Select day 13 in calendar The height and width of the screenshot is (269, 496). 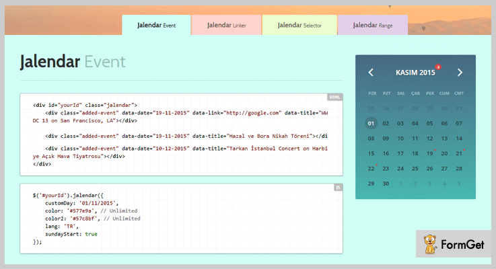(444, 139)
